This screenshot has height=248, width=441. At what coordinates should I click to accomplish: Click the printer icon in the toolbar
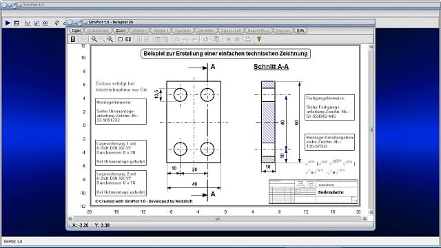tap(247, 39)
